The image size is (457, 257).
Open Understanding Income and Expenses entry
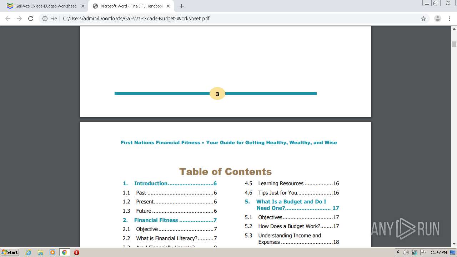click(x=292, y=239)
